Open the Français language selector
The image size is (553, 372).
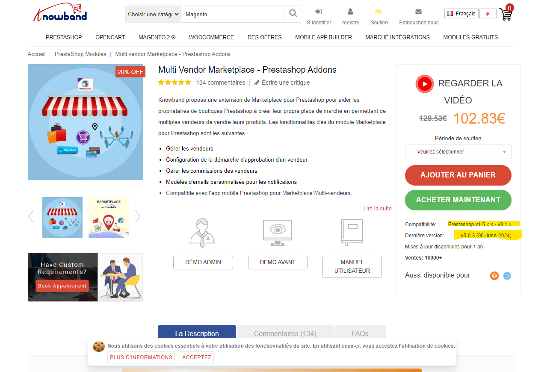tap(461, 14)
